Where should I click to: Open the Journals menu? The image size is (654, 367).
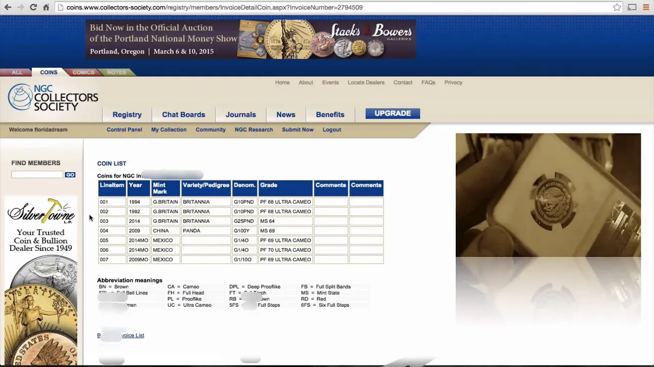pos(241,115)
